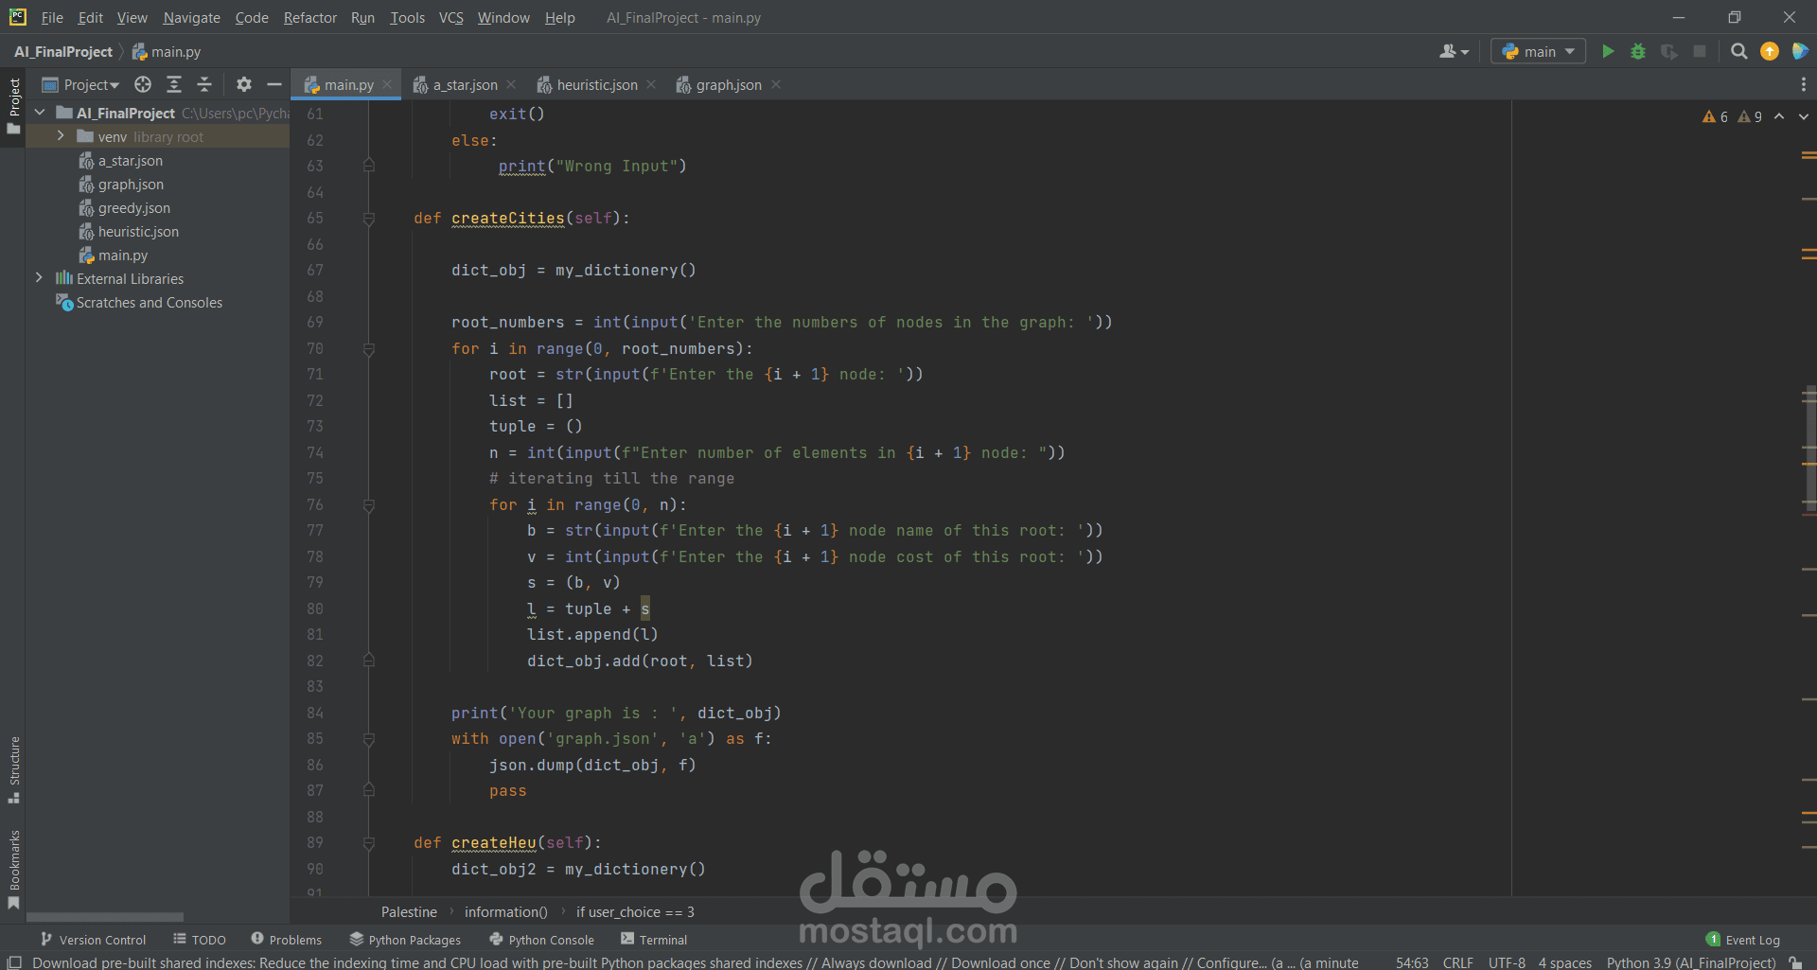
Task: Open the Python Packages tool window
Action: coord(405,940)
